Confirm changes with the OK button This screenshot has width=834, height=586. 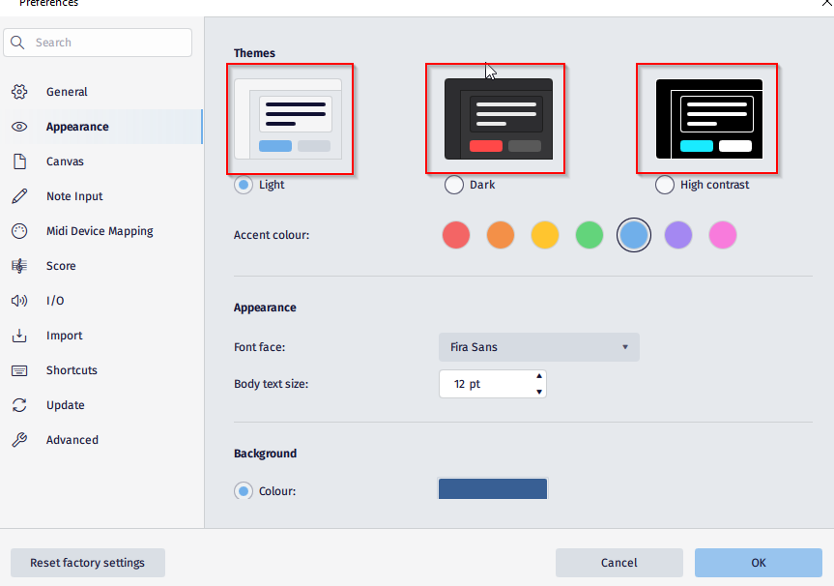[759, 563]
